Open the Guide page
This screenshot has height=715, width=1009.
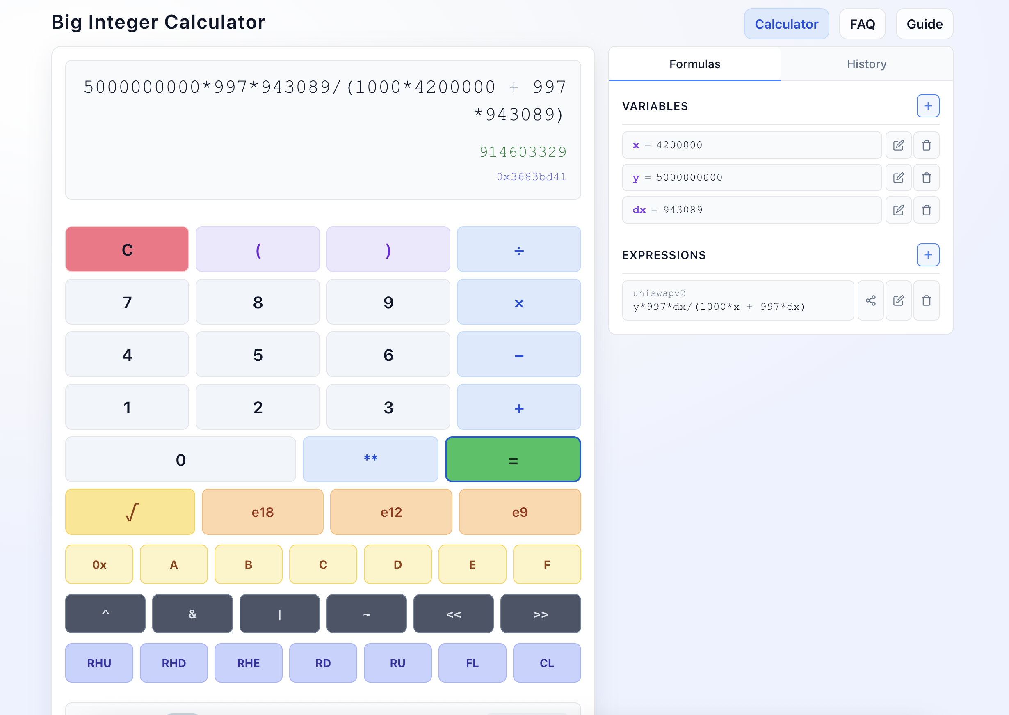tap(924, 24)
